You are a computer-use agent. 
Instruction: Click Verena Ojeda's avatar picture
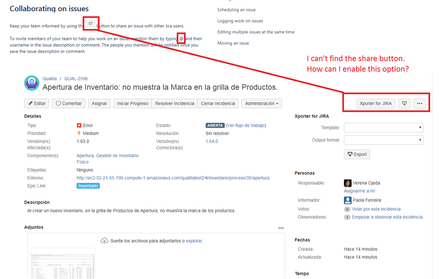pos(348,183)
